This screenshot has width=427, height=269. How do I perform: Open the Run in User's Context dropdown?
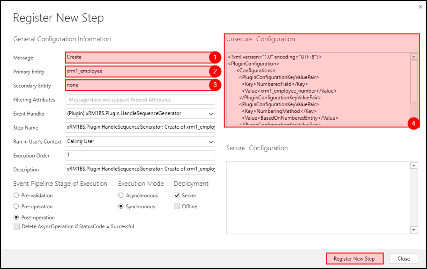tap(210, 141)
